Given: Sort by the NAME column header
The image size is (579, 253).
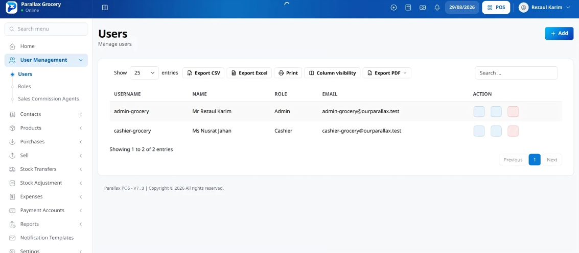Looking at the screenshot, I should (x=199, y=94).
